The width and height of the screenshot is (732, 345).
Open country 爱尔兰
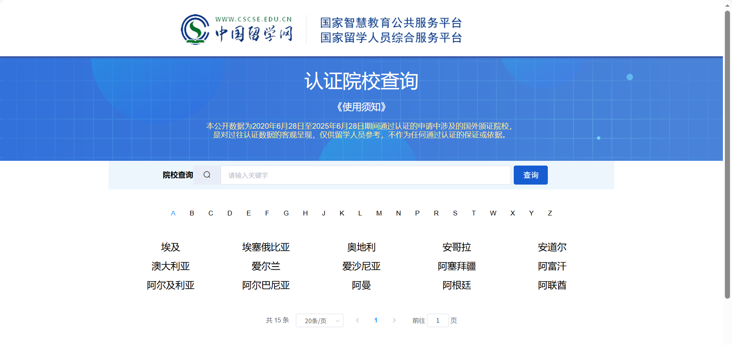[x=266, y=266]
